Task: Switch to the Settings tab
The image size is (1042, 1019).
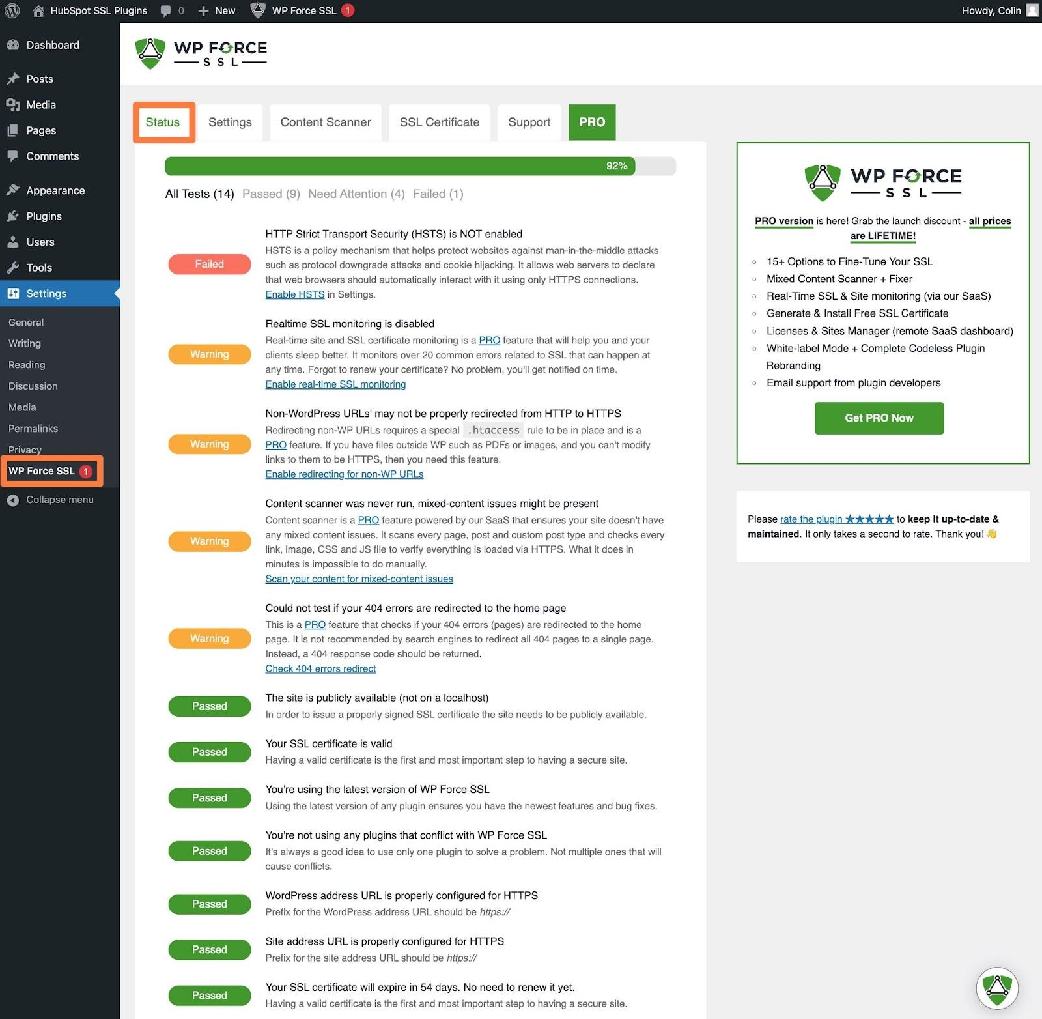Action: [x=230, y=122]
